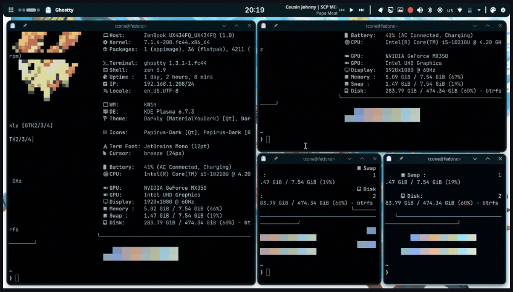
Task: Play the Cousin Johnny media track
Action: 351,10
